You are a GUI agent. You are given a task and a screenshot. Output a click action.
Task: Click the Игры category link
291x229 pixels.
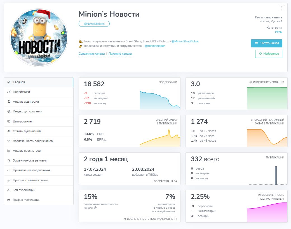278,32
